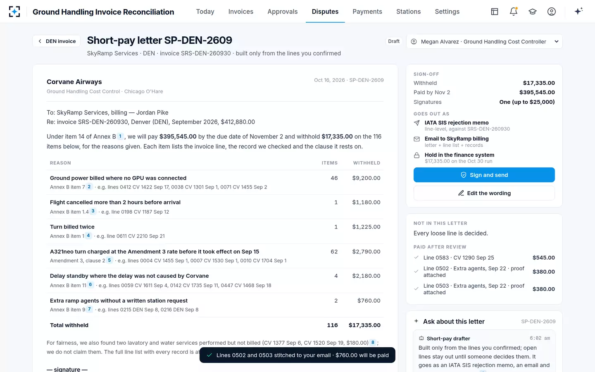The height and width of the screenshot is (372, 595).
Task: Click the app logo in the header
Action: point(14,12)
